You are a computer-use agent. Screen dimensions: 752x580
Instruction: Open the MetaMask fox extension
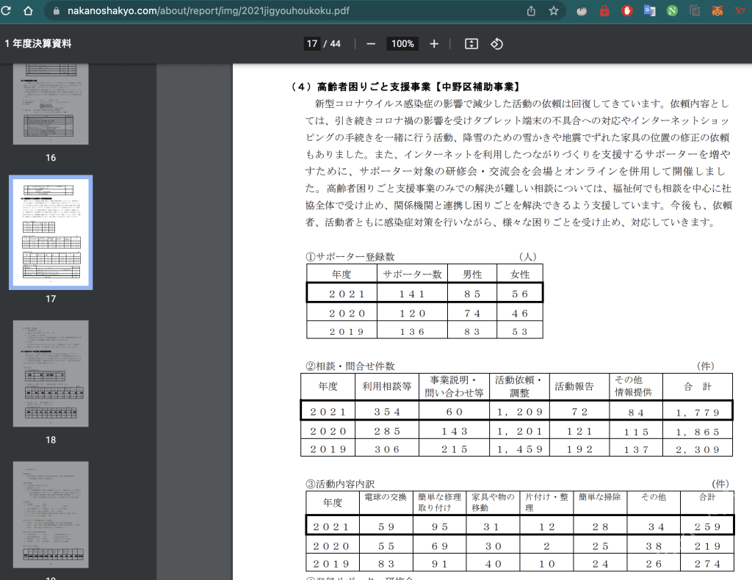pos(717,11)
